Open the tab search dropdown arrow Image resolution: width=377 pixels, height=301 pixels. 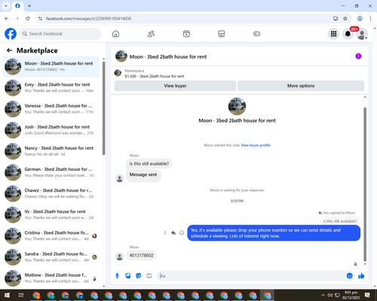6,6
